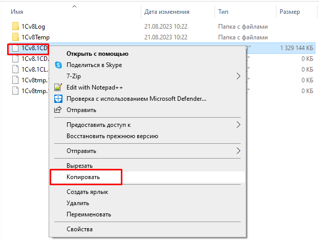Click the Notepad++ icon in context menu
The image size is (319, 242).
pyautogui.click(x=58, y=87)
